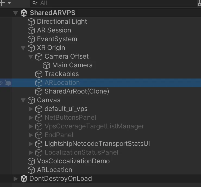Viewport: 201px width, 187px height.
Task: Click the cube icon beside VpsColocalizationDemo
Action: (x=31, y=161)
